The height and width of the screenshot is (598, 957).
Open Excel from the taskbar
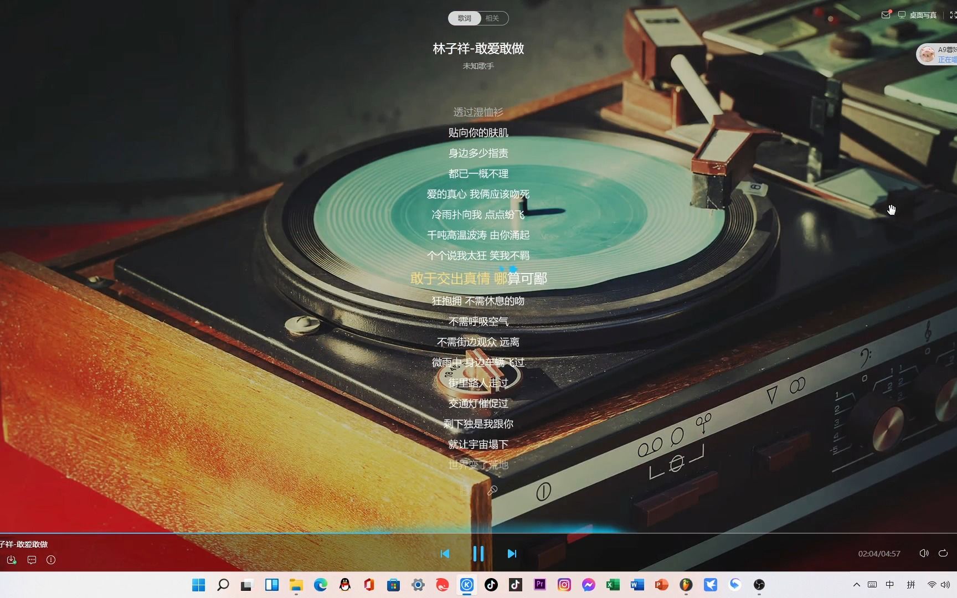tap(613, 585)
